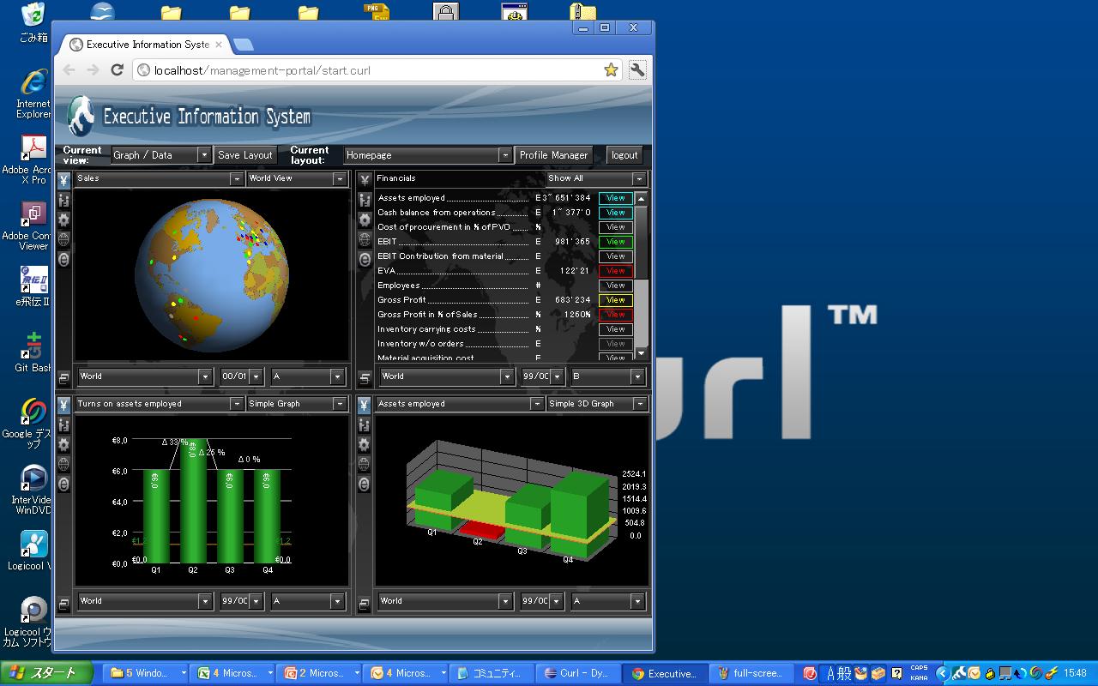The width and height of the screenshot is (1098, 686).
Task: Click the globe icon in the Sales panel
Action: tap(63, 239)
